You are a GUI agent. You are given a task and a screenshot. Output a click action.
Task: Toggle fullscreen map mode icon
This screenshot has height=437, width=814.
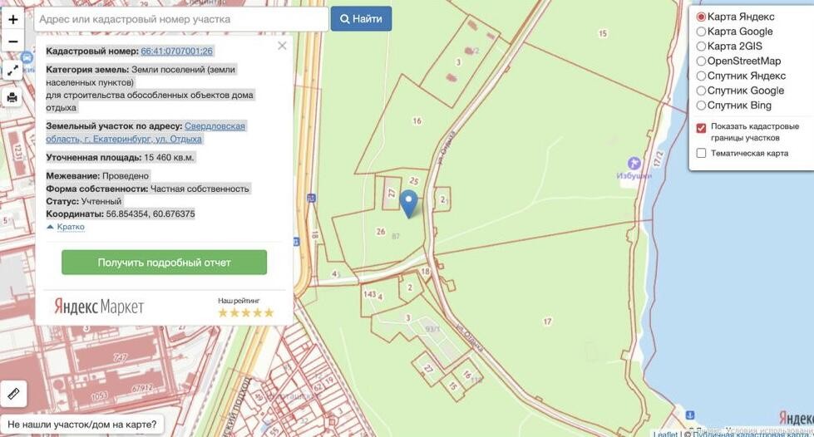tap(13, 70)
